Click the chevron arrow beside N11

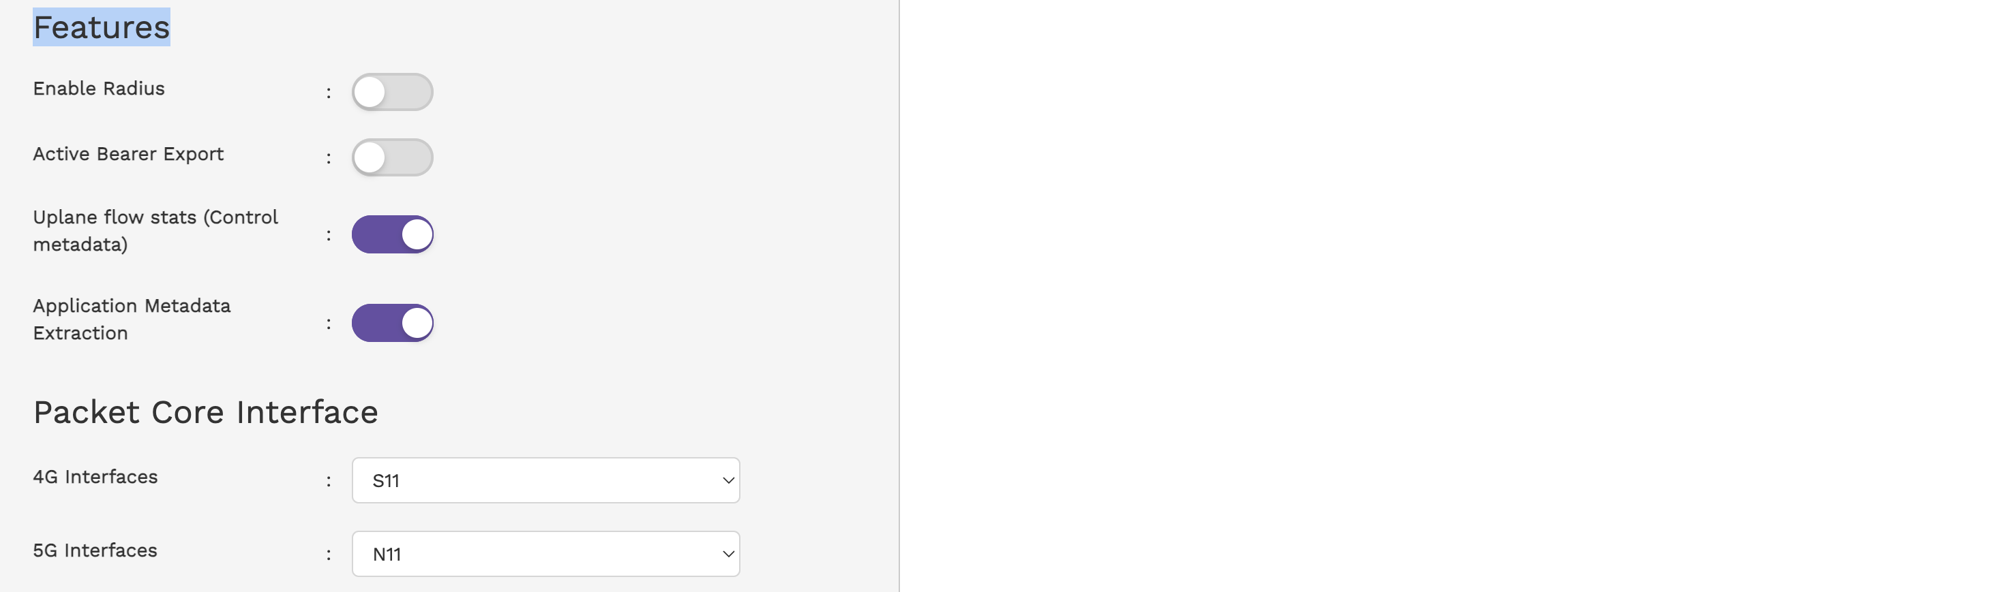tap(728, 554)
